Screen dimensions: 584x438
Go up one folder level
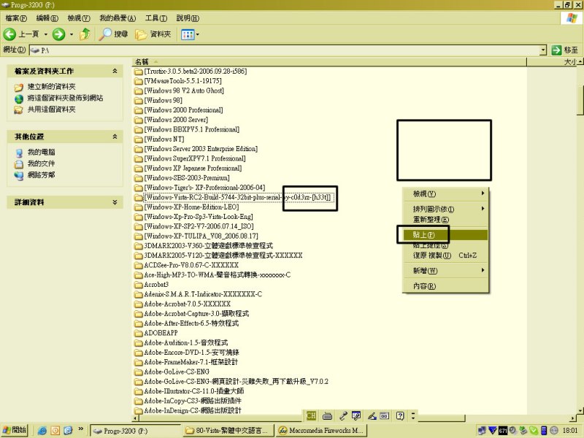(85, 34)
